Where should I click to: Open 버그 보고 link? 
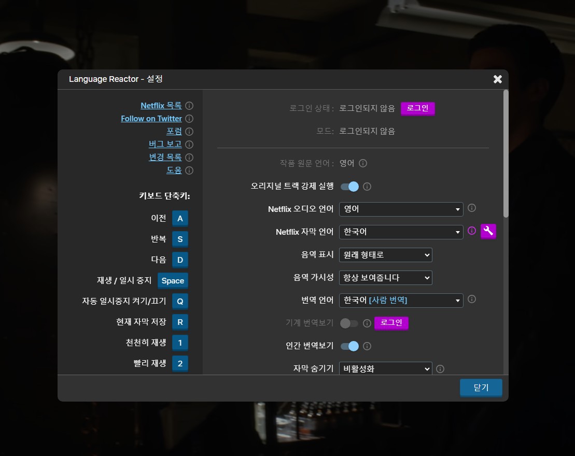coord(165,144)
